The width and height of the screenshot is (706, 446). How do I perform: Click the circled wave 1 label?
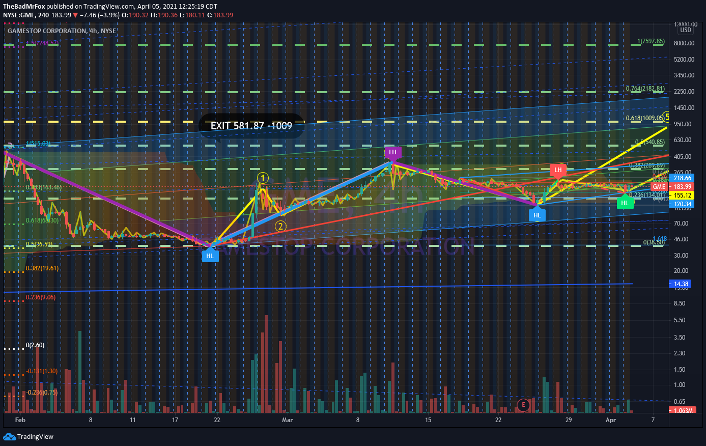click(x=263, y=178)
